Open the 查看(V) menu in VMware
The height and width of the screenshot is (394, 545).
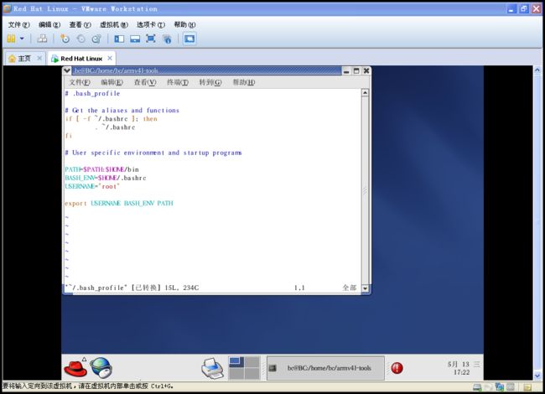click(x=80, y=24)
